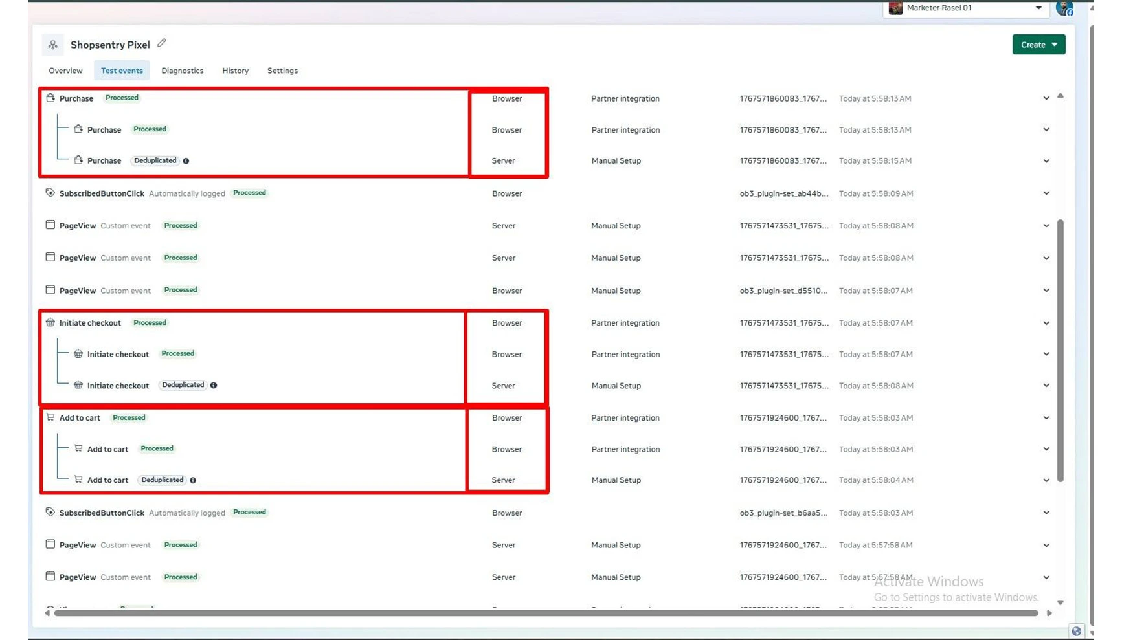Viewport: 1122px width, 640px height.
Task: Click the globe icon in bottom right corner
Action: click(x=1076, y=632)
